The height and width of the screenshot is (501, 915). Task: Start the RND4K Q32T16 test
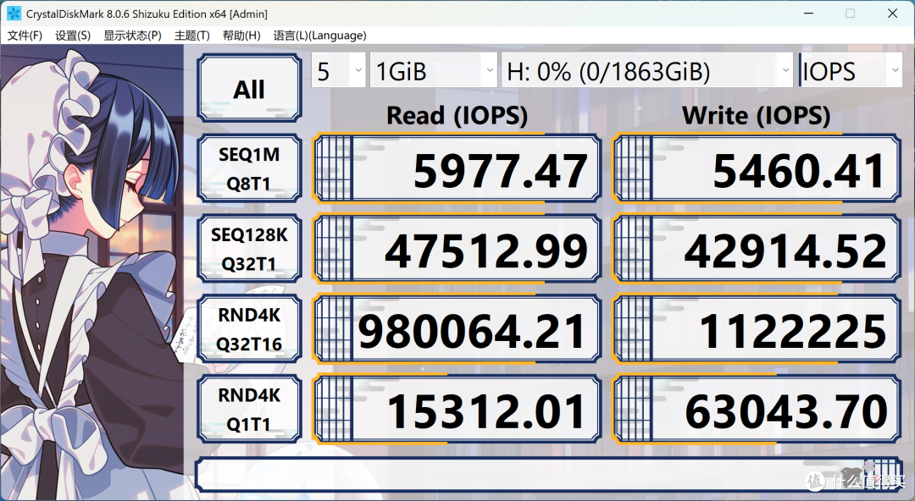249,328
